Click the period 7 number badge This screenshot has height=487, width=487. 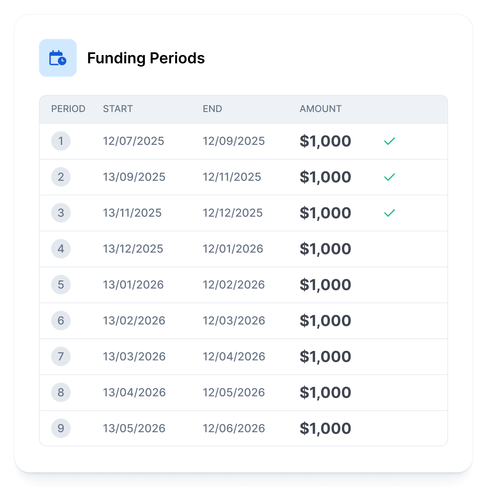coord(61,356)
